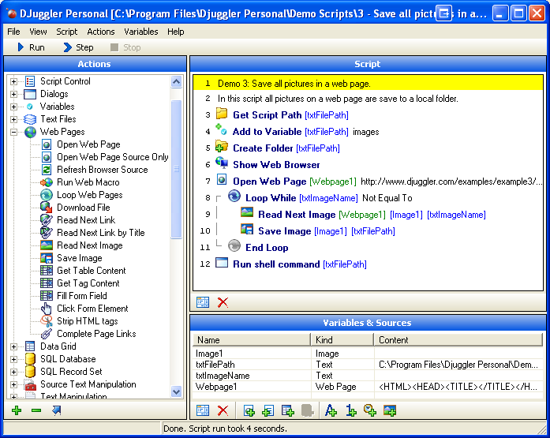Image resolution: width=550 pixels, height=438 pixels.
Task: Open the View menu
Action: pyautogui.click(x=38, y=32)
